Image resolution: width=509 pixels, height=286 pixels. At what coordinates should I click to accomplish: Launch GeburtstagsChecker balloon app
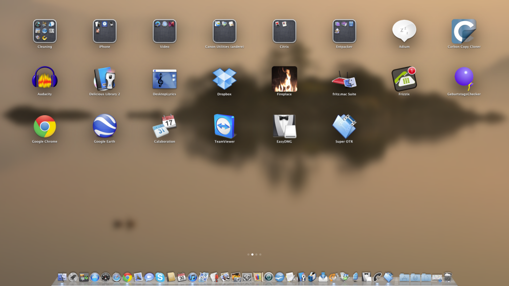[x=464, y=78]
